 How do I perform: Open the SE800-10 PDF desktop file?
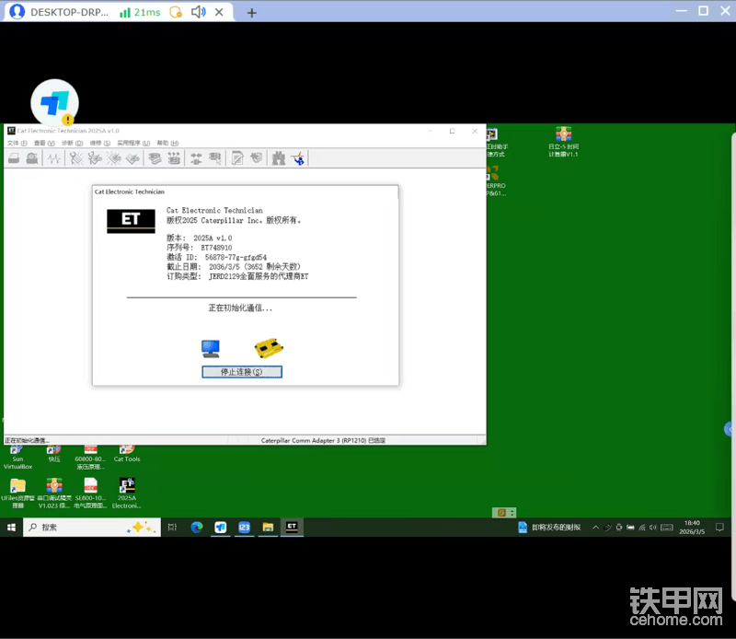[90, 494]
